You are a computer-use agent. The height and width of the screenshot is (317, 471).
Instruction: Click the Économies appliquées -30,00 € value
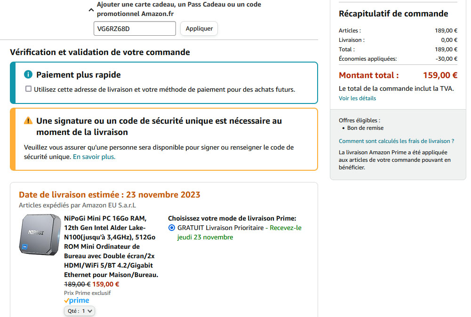click(x=447, y=59)
